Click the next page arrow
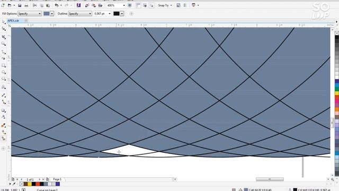The image size is (339, 191). pyautogui.click(x=40, y=179)
